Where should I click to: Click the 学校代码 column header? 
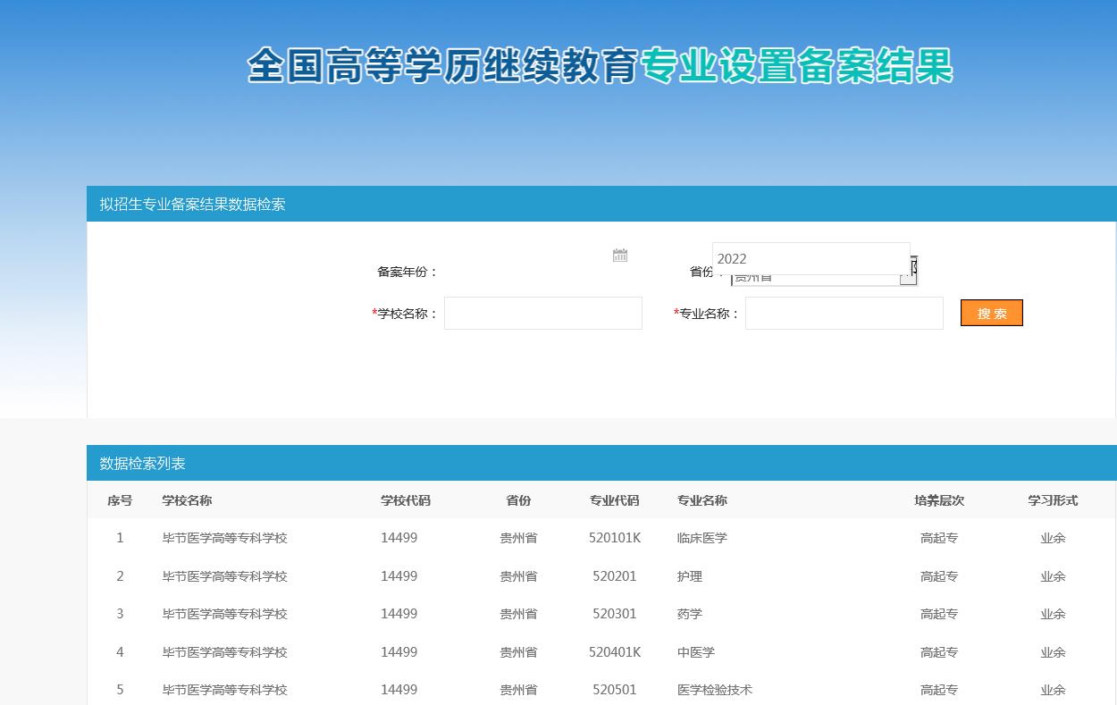[405, 500]
